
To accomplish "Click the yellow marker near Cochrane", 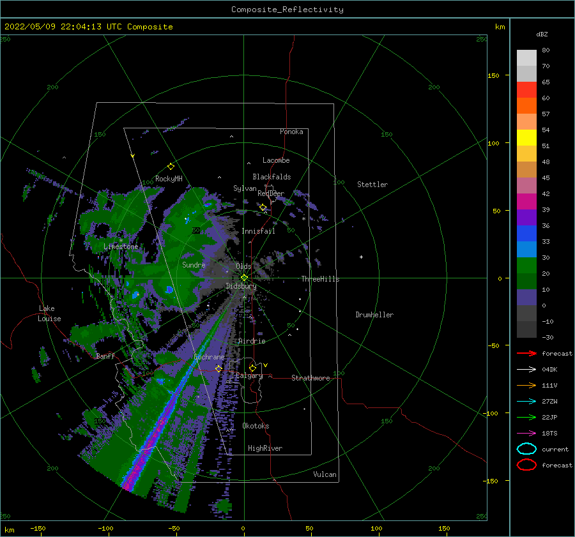I will (218, 368).
